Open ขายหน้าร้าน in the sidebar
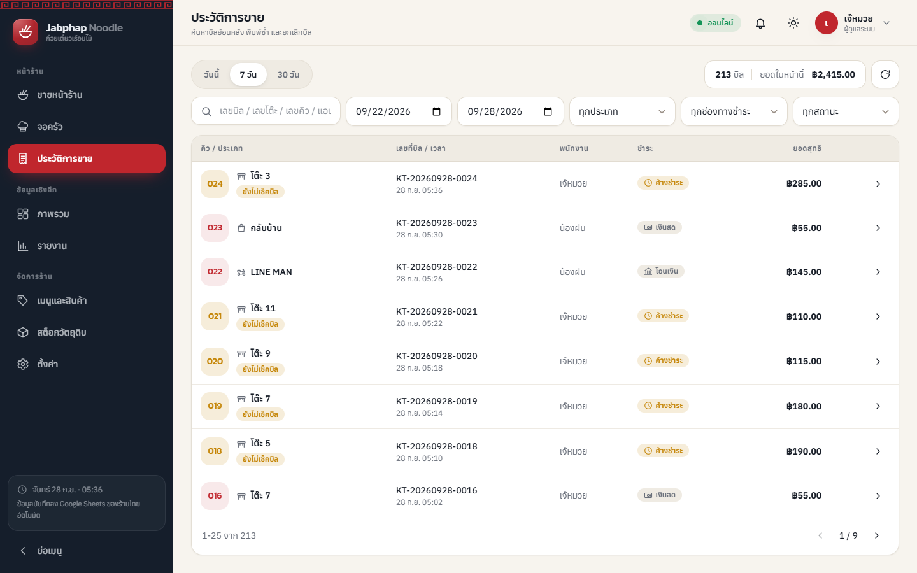Viewport: 917px width, 573px height. pyautogui.click(x=87, y=95)
